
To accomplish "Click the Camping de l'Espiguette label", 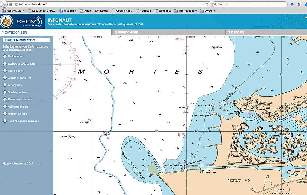I will pos(234,181).
